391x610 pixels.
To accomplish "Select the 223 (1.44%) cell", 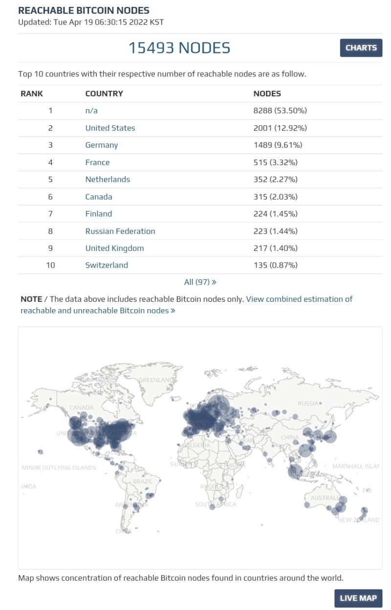I will [x=275, y=231].
